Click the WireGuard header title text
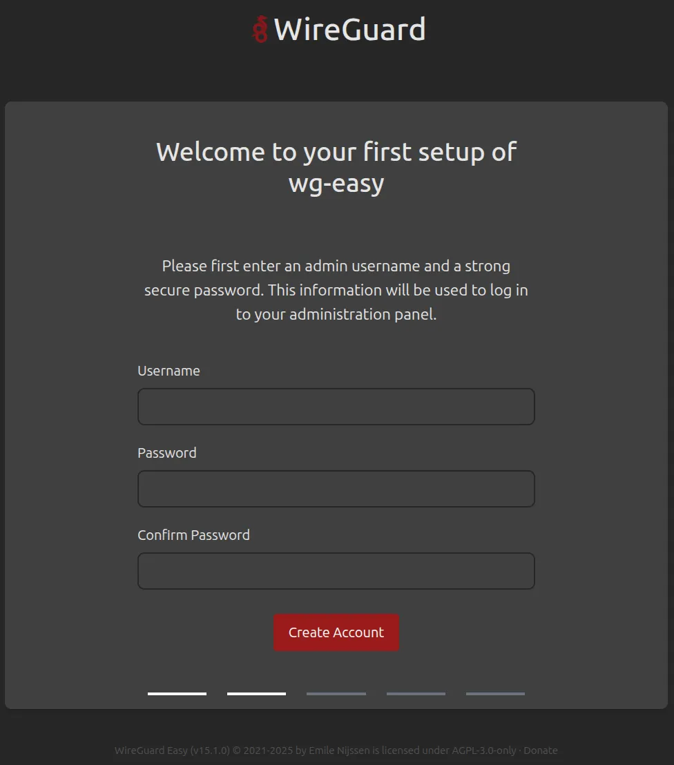 (x=349, y=30)
